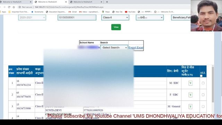This screenshot has width=222, height=125.
Task: Click the webcam video thumbnail
Action: [206, 16]
